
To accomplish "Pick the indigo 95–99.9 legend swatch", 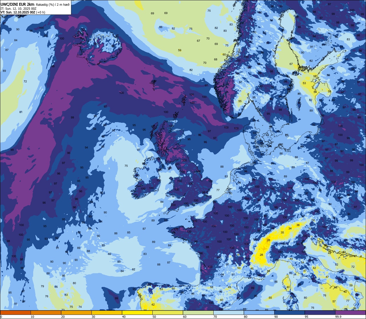I will pos(320,312).
